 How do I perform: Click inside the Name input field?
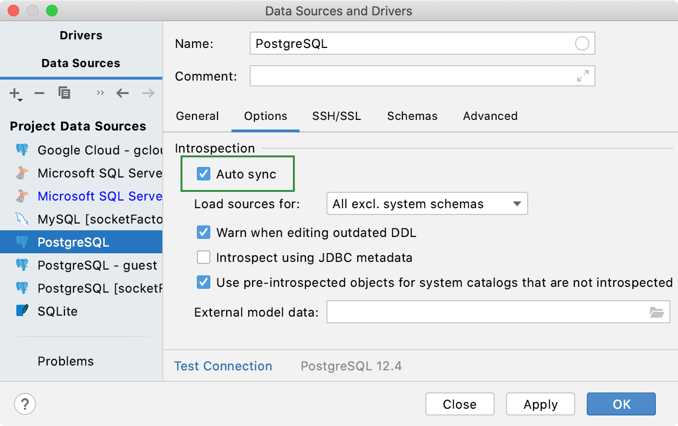384,43
